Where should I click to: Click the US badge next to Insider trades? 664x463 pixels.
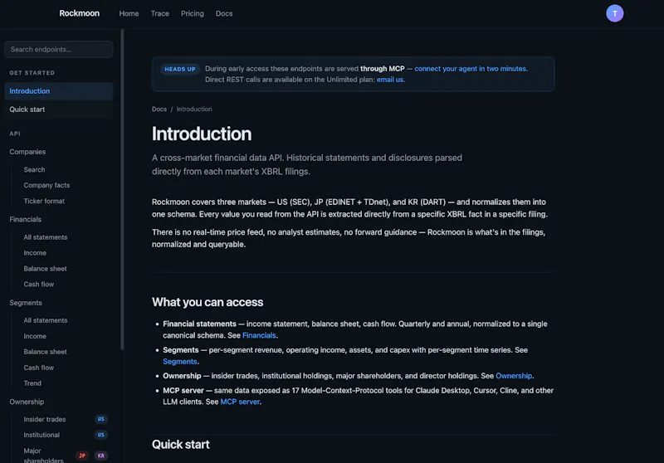[100, 419]
